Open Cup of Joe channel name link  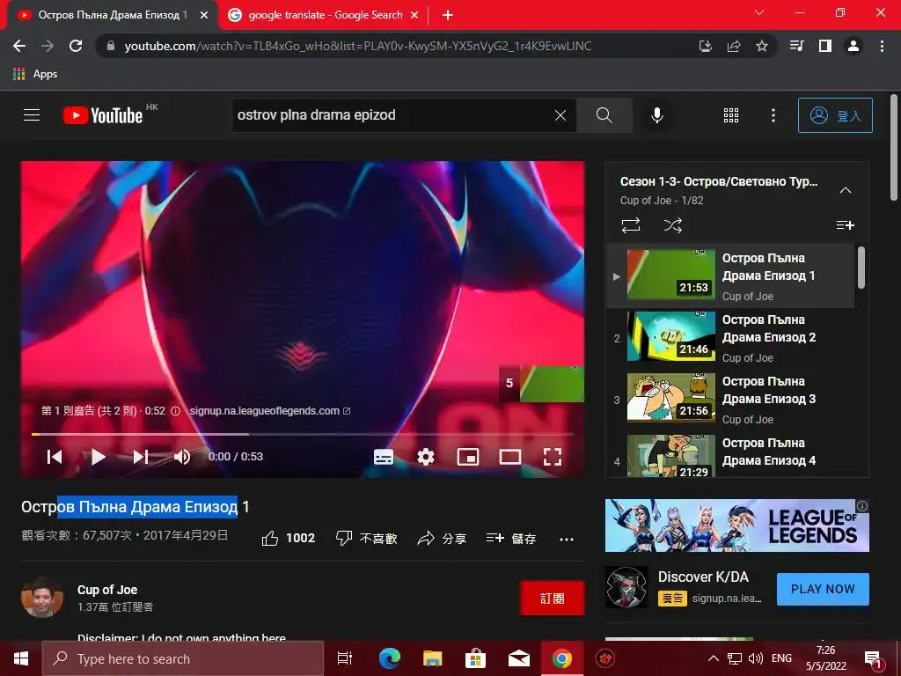tap(107, 590)
